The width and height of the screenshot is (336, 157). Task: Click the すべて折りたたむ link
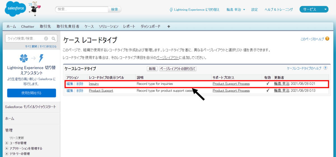tap(48, 46)
